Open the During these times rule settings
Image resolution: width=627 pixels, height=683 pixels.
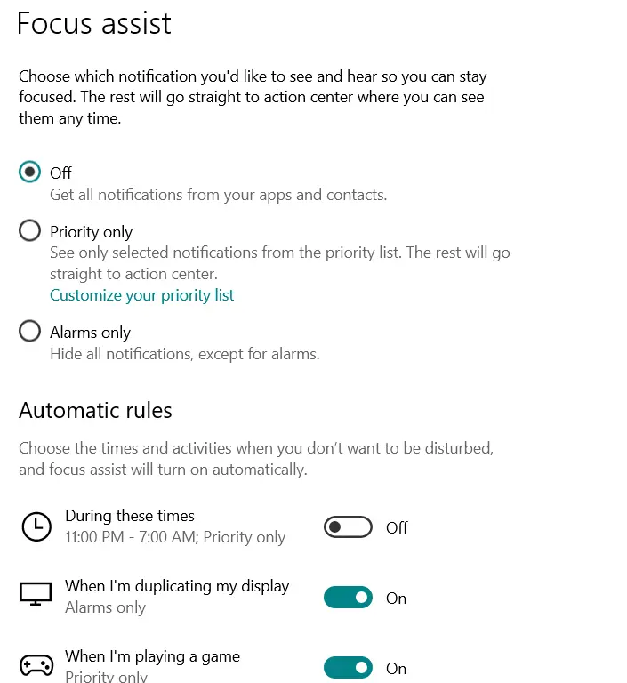pyautogui.click(x=130, y=516)
